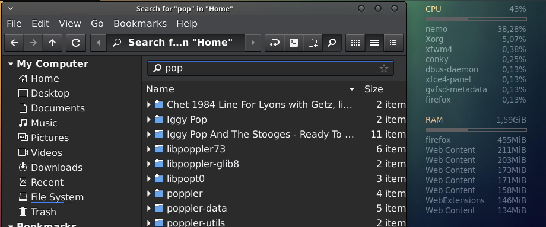Image resolution: width=546 pixels, height=227 pixels.
Task: Expand the Iggy Pop folder row
Action: pyautogui.click(x=149, y=119)
